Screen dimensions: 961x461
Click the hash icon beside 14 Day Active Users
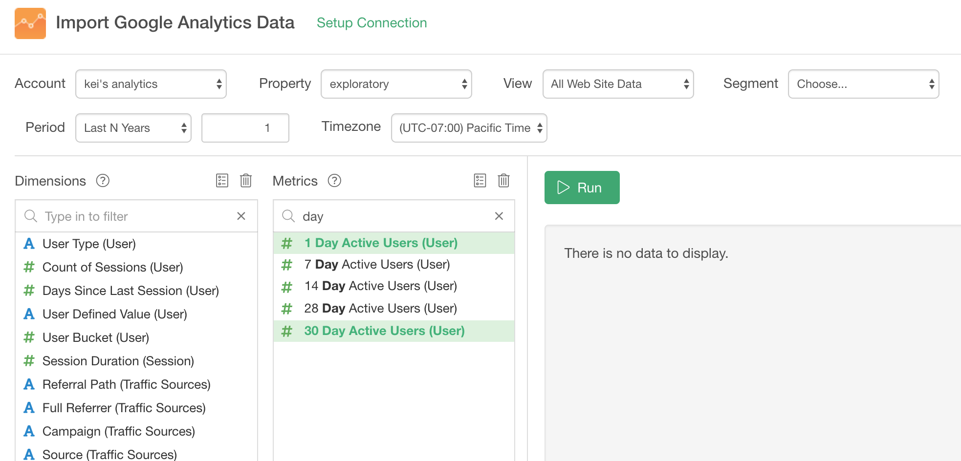(x=287, y=287)
